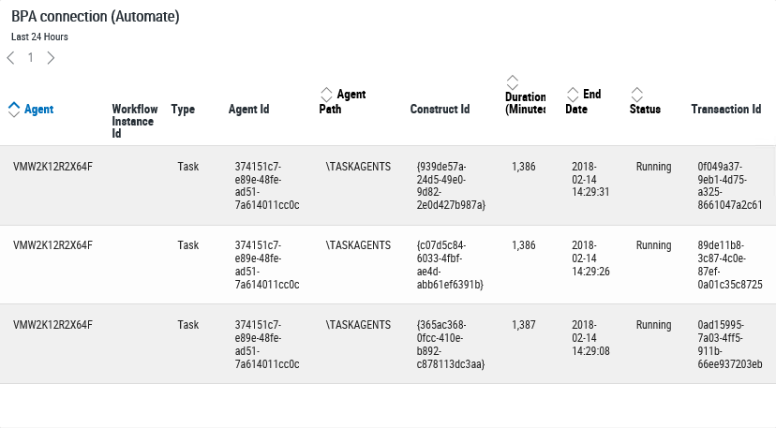Click the Construct Id column header
The image size is (776, 428).
point(440,110)
